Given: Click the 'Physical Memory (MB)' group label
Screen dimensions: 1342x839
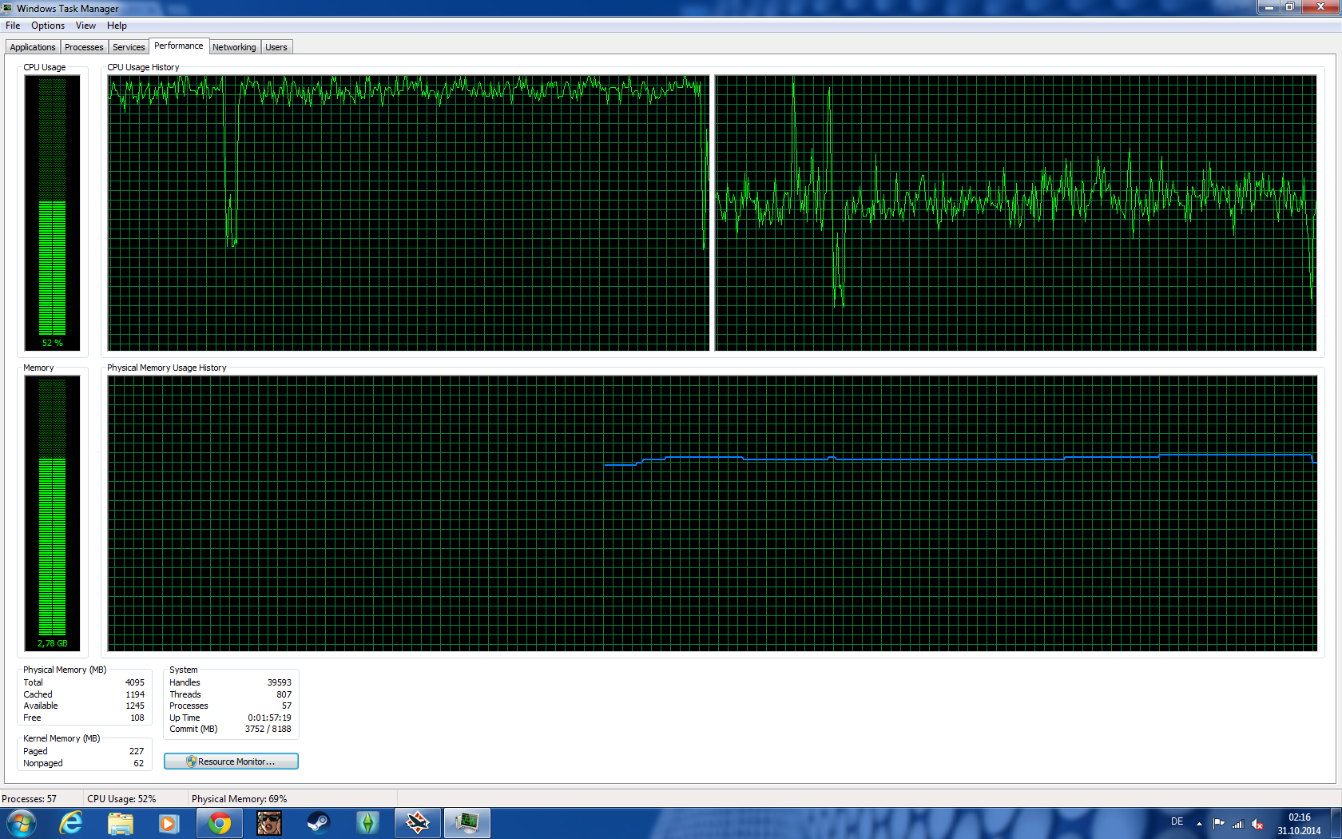Looking at the screenshot, I should [65, 670].
